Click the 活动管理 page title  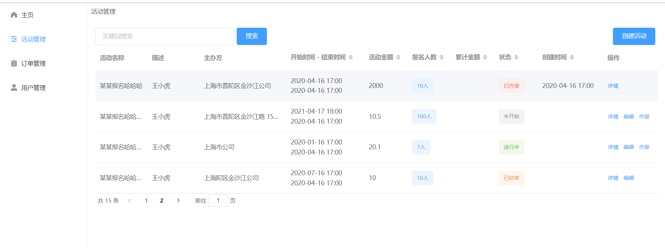pyautogui.click(x=103, y=12)
